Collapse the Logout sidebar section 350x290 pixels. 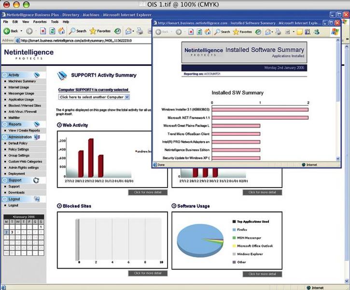click(5, 199)
